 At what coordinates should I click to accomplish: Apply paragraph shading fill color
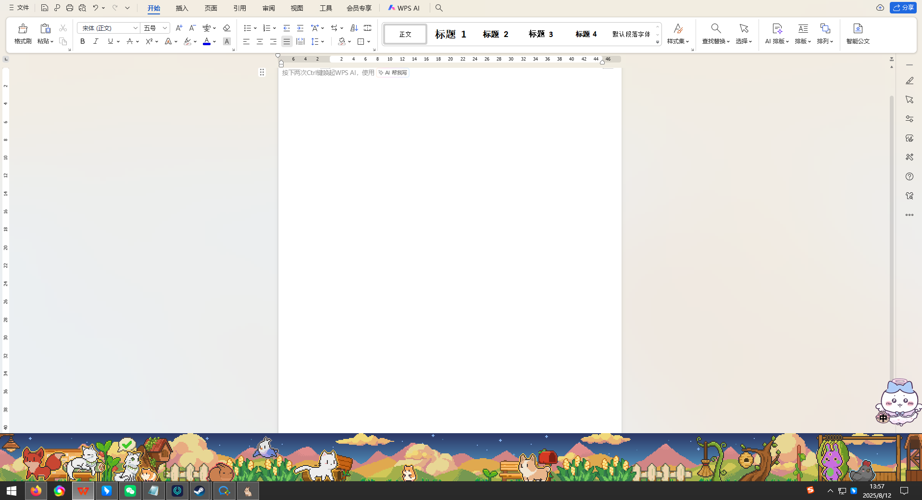[342, 42]
